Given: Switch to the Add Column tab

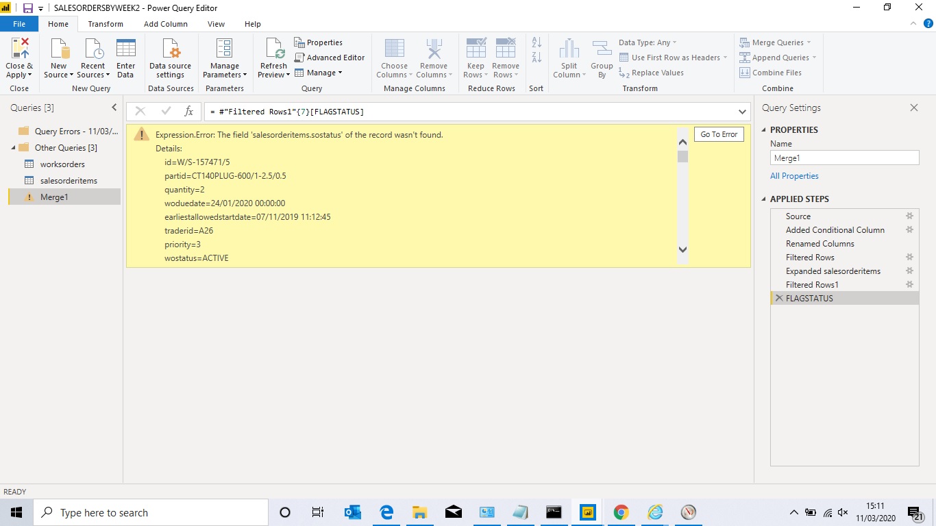Looking at the screenshot, I should coord(166,24).
